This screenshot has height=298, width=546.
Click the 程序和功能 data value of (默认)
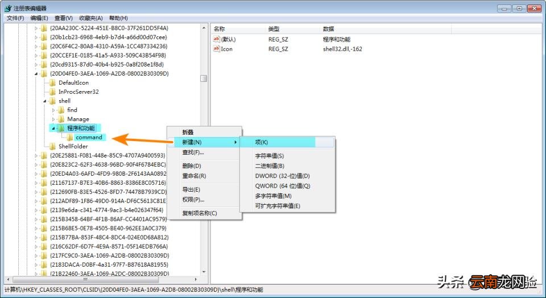click(x=336, y=39)
